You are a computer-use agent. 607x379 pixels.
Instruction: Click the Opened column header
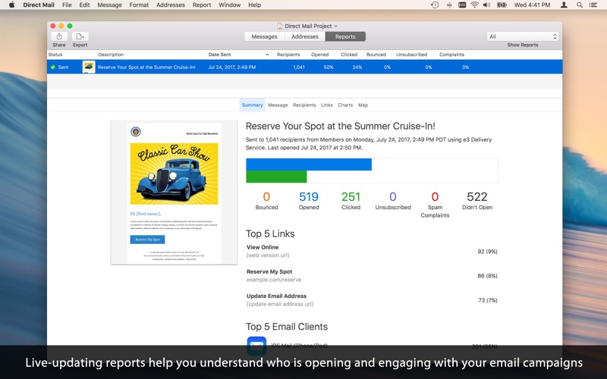point(319,55)
